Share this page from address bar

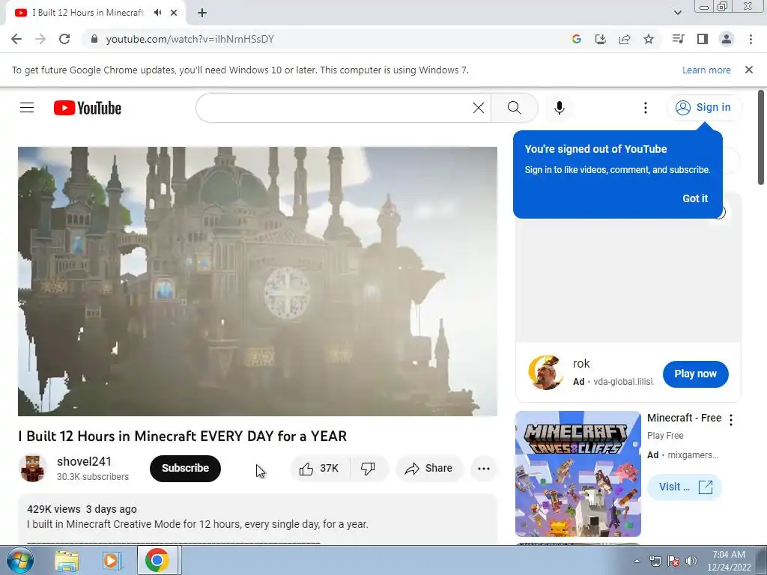625,39
